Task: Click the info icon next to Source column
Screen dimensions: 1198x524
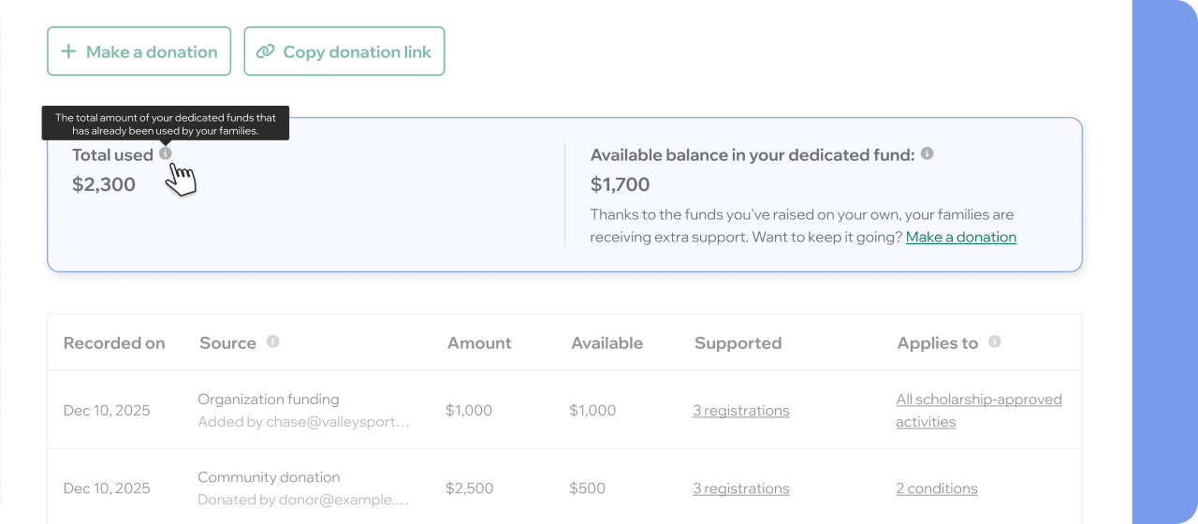Action: point(272,342)
